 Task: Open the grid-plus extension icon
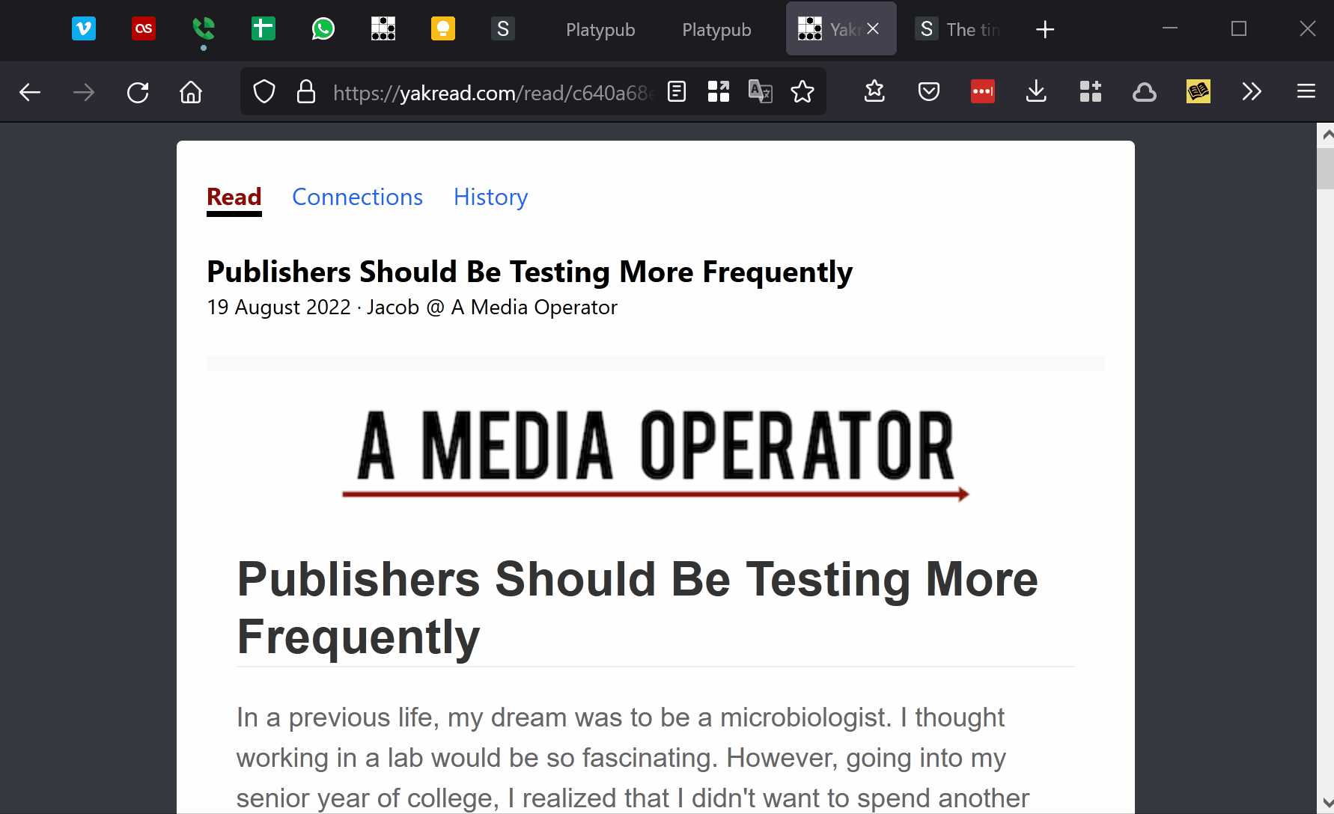(1091, 92)
